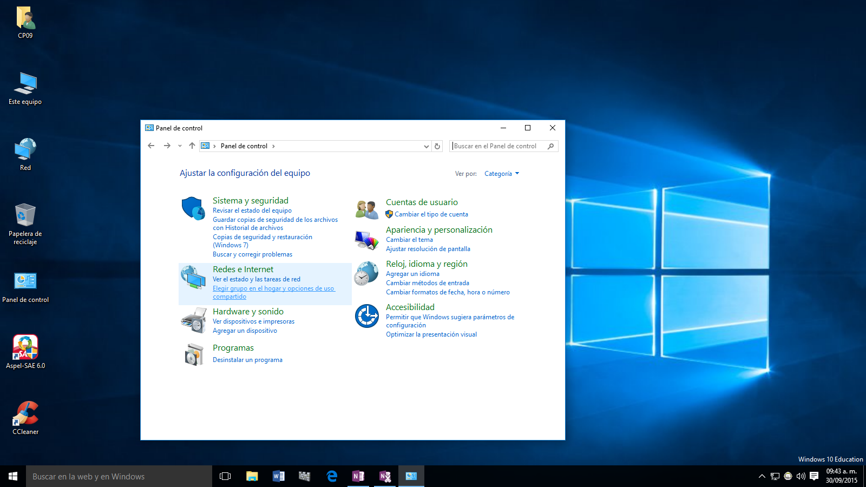This screenshot has height=487, width=866.
Task: Open Buscar y corregir problemas
Action: (x=252, y=254)
